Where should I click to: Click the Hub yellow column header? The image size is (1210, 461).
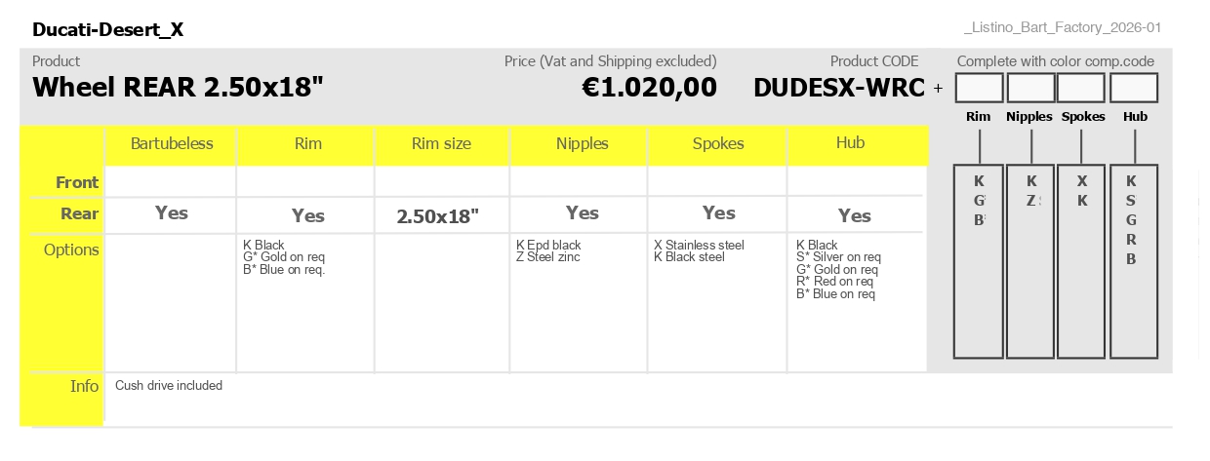(x=851, y=144)
